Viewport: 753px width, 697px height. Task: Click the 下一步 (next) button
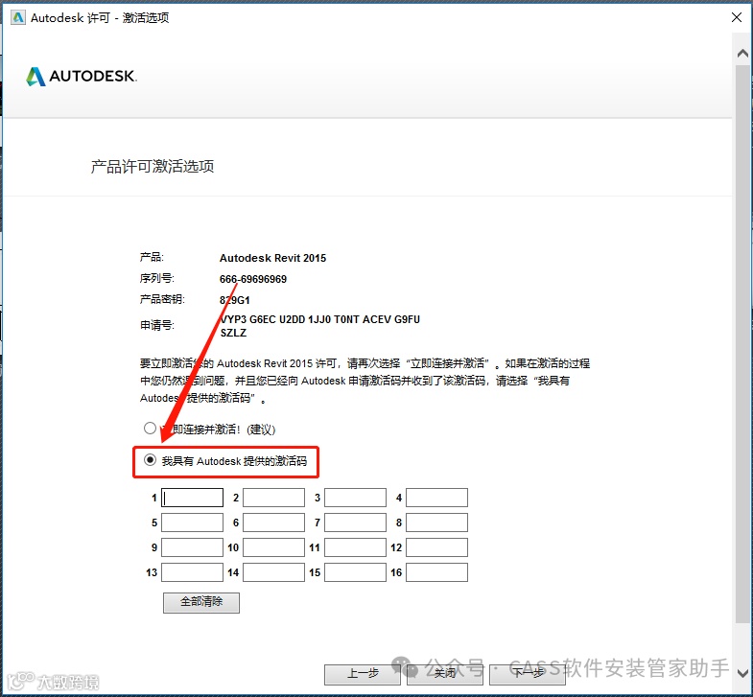pos(528,674)
